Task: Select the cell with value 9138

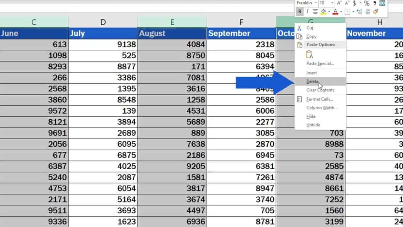Action: pyautogui.click(x=103, y=44)
